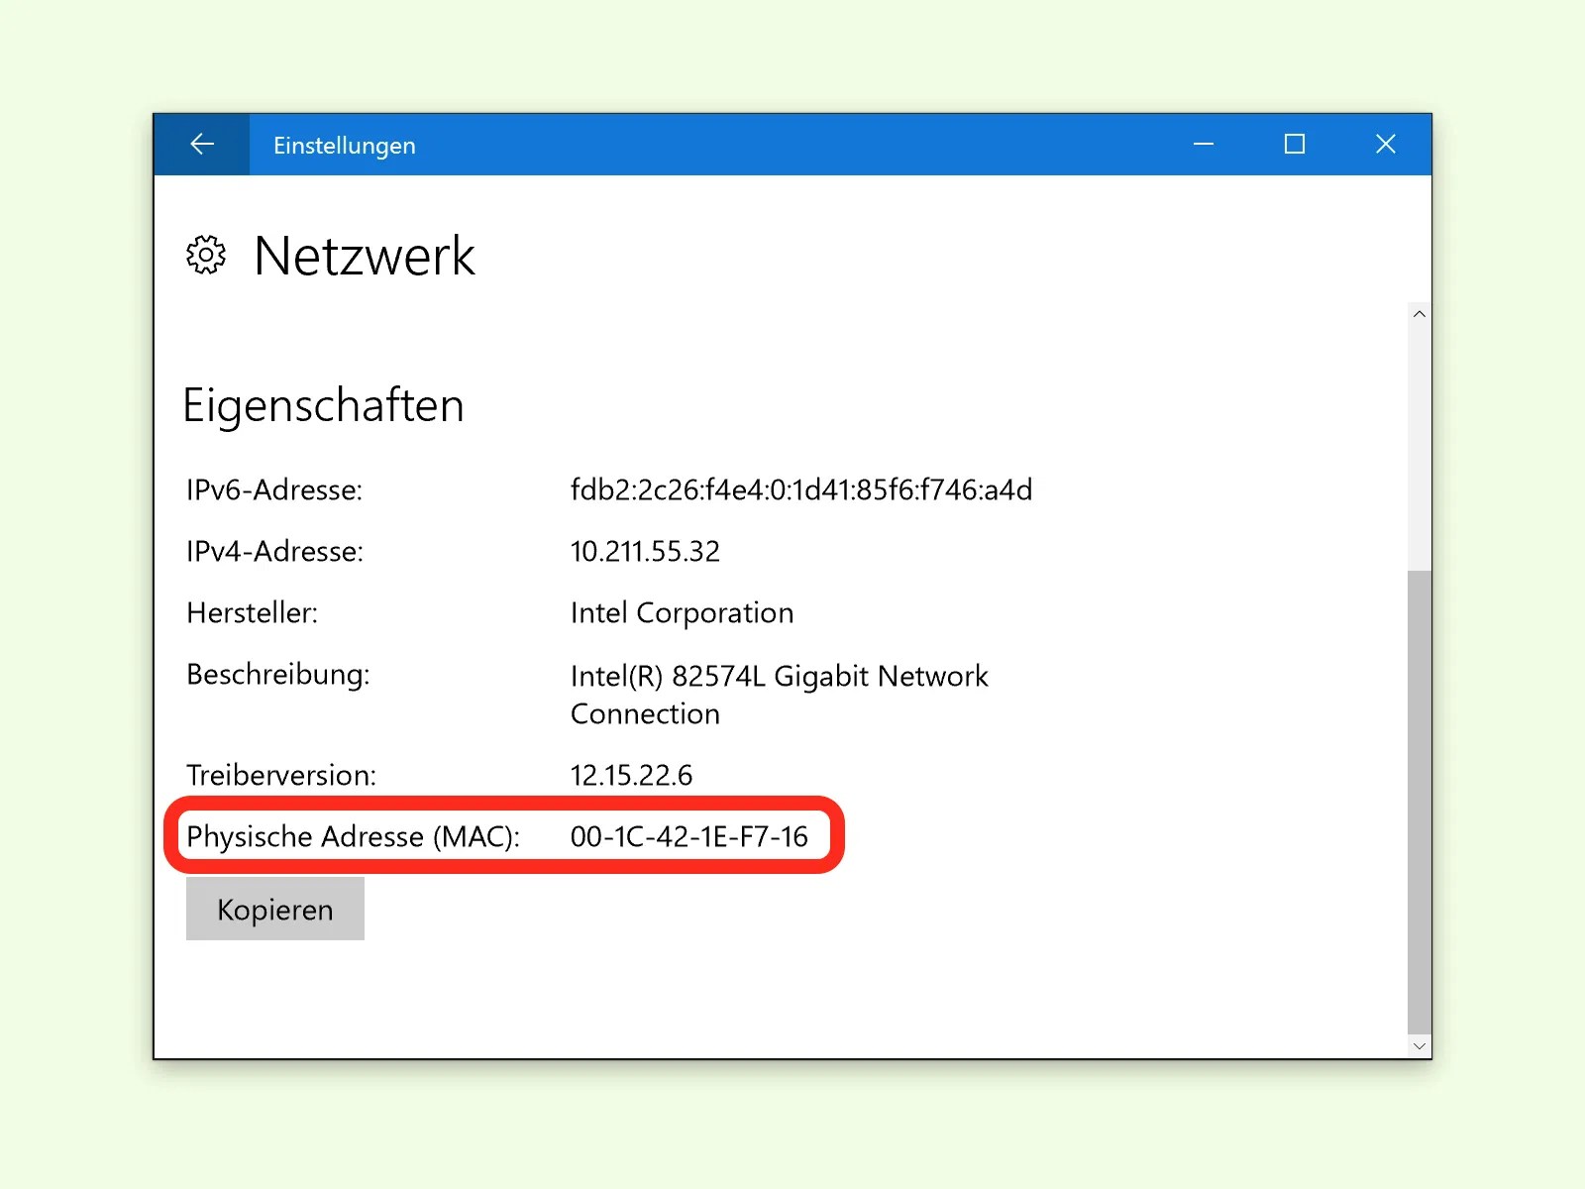Viewport: 1585px width, 1189px height.
Task: Click the Eigenschaften section heading
Action: pos(324,404)
